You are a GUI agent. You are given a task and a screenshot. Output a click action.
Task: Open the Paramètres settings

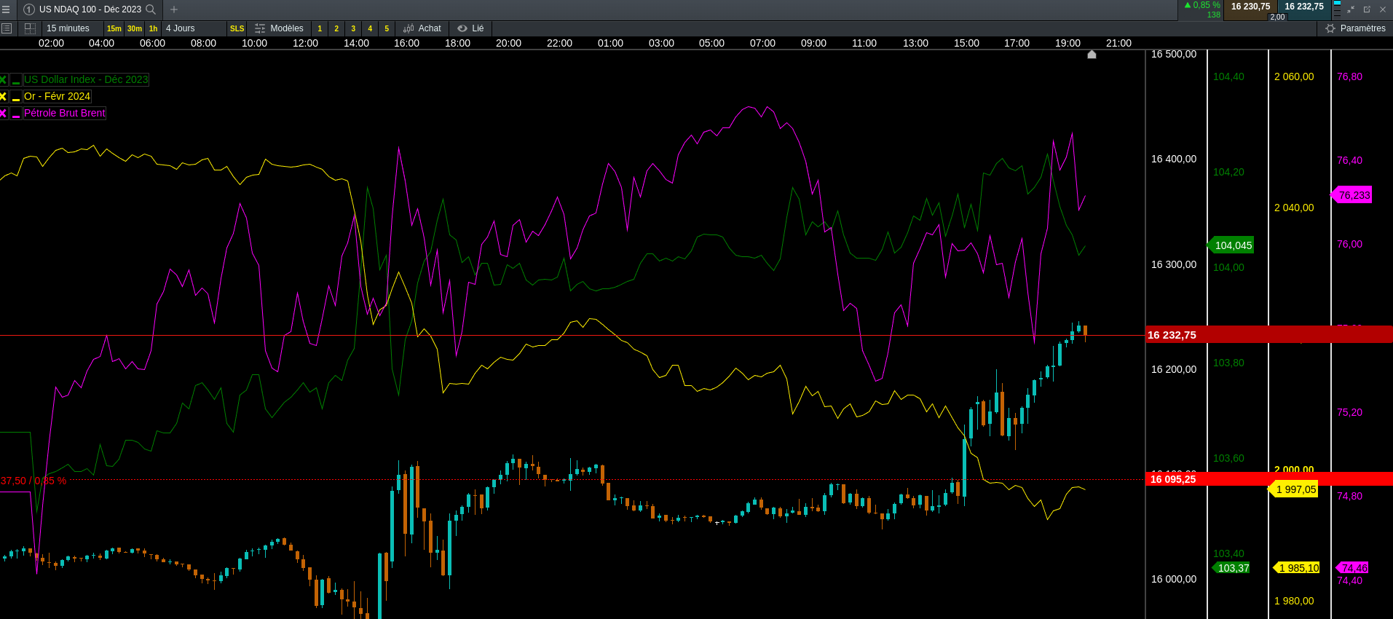[x=1356, y=28]
